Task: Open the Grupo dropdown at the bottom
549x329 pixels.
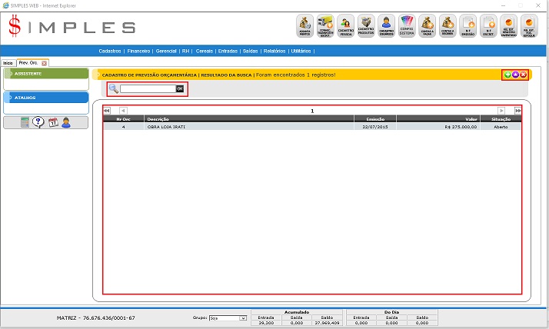Action: pos(228,317)
